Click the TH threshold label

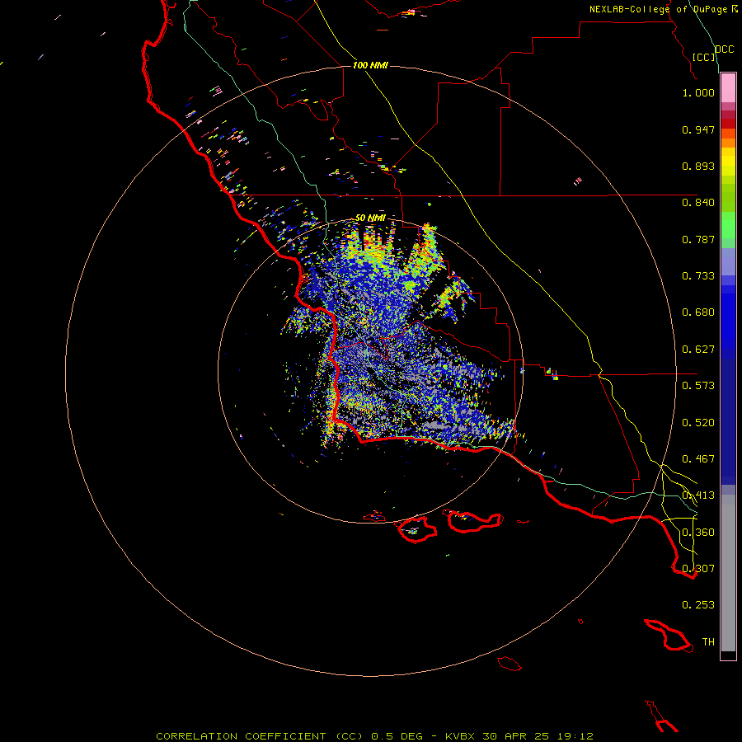tap(708, 642)
